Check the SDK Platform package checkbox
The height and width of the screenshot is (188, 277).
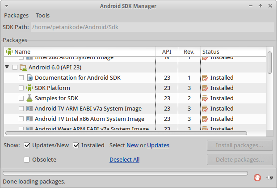point(21,88)
